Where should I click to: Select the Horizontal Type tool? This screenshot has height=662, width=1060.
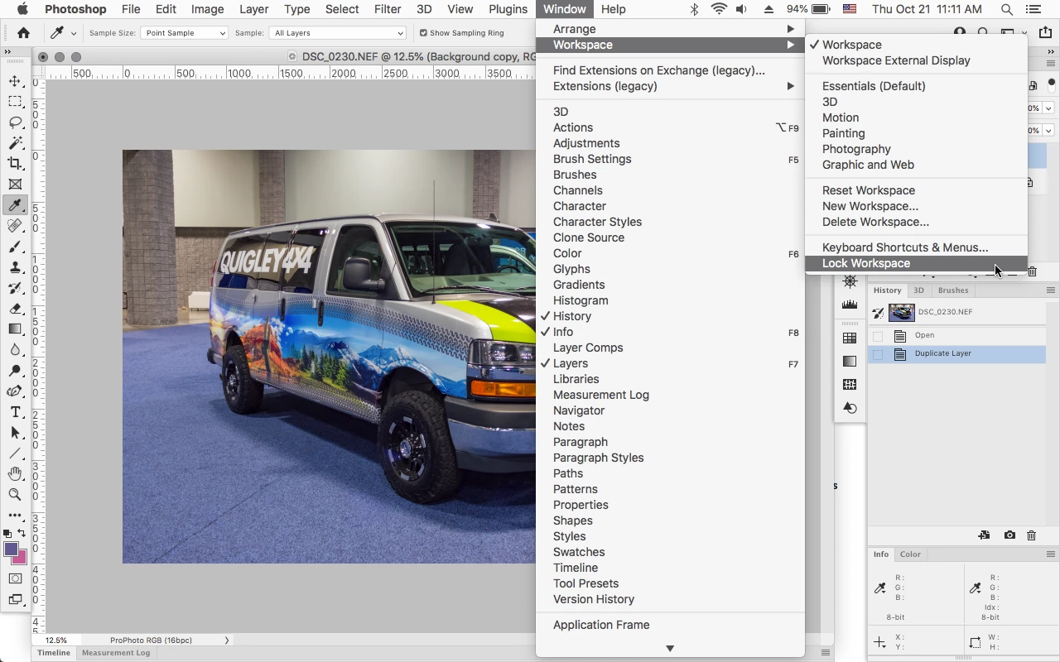coord(15,412)
